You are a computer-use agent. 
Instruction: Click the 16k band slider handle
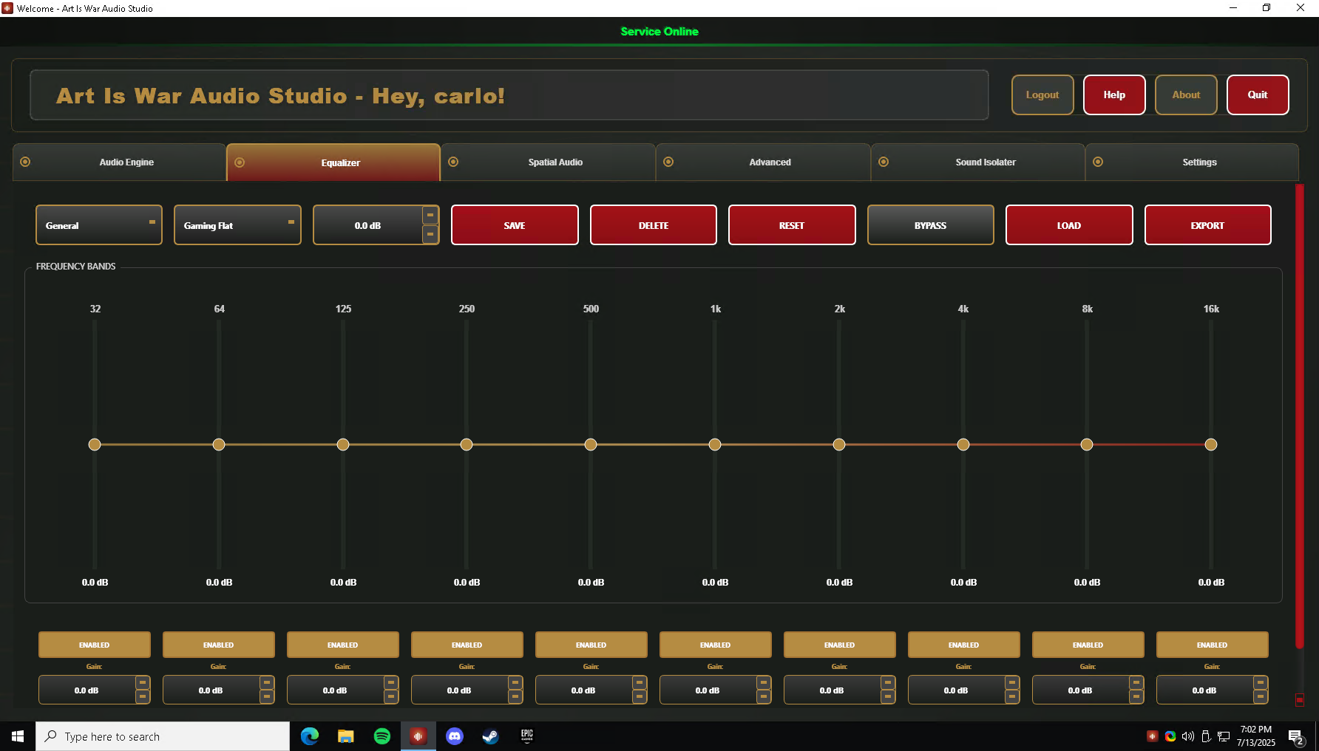pos(1211,445)
